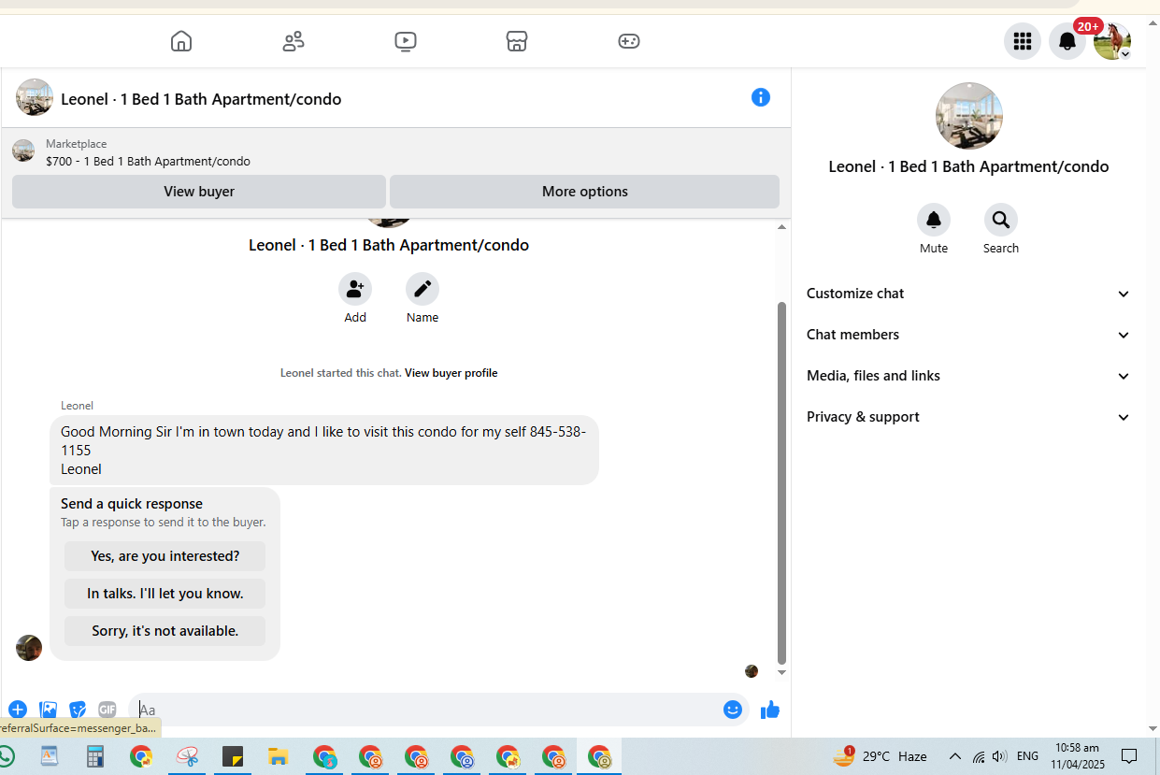Viewport: 1160px width, 775px height.
Task: Click the message text input field
Action: pos(426,710)
